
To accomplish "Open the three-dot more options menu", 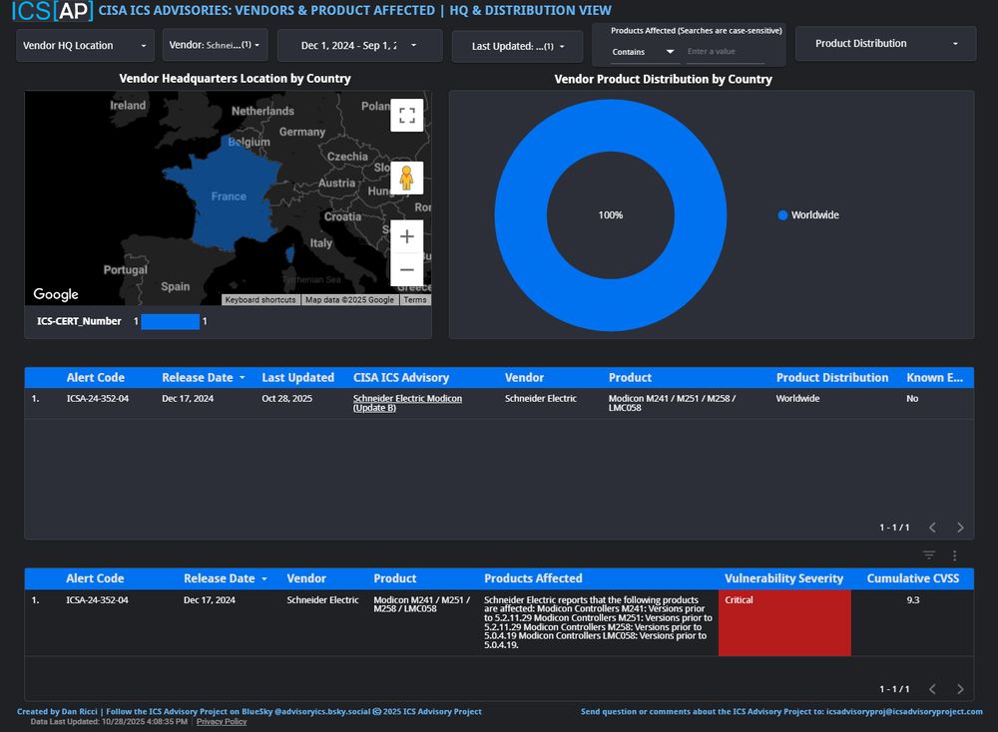I will coord(955,555).
